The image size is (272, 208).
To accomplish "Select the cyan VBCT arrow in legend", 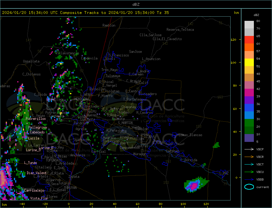I will click(249, 164).
